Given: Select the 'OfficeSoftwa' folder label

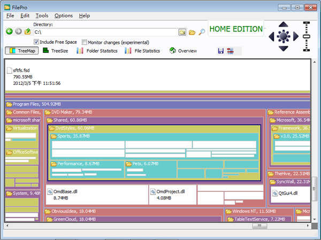Looking at the screenshot, I should pos(26,152).
